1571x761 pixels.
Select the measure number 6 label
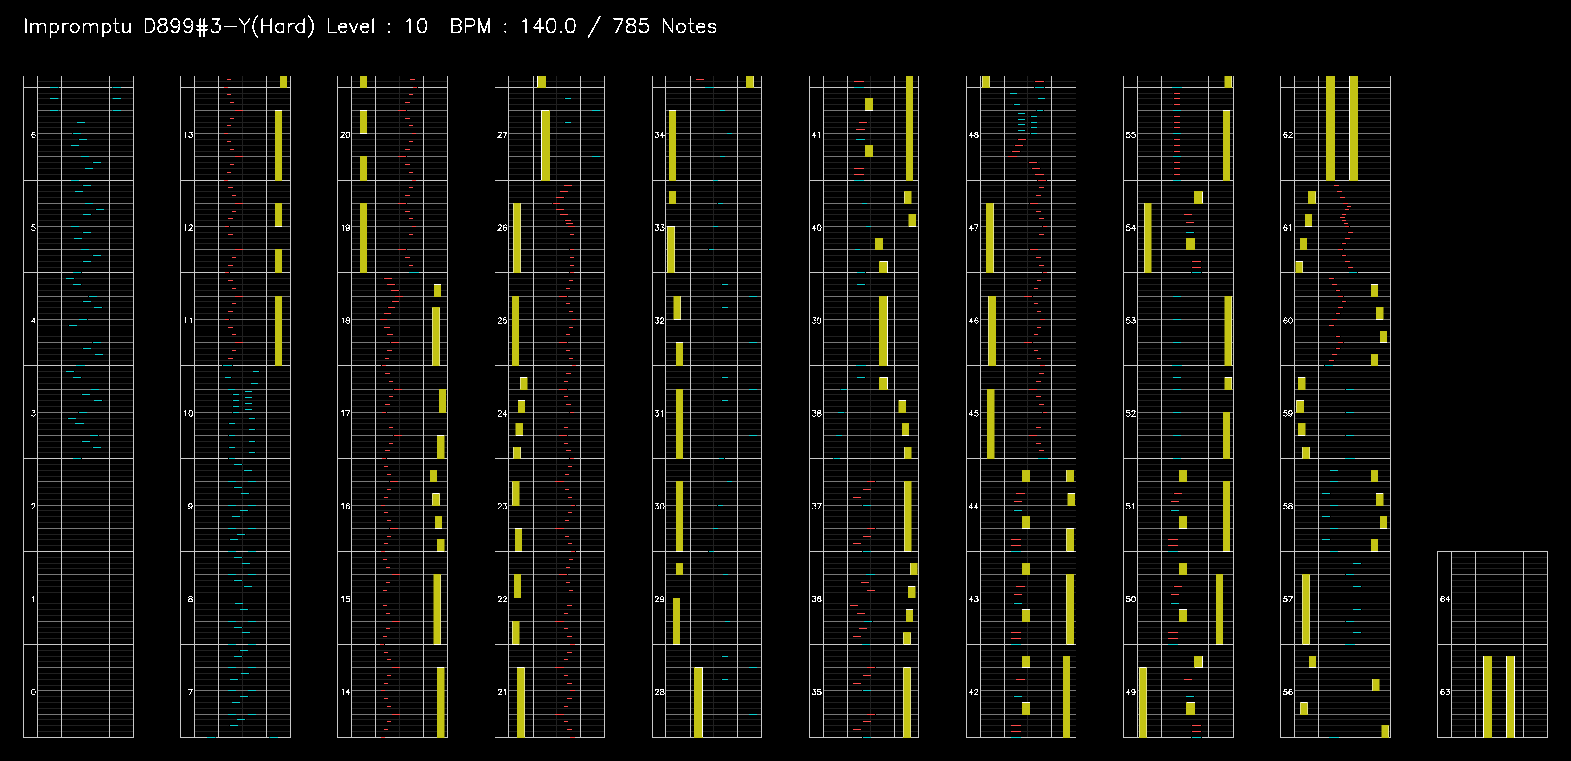click(33, 134)
